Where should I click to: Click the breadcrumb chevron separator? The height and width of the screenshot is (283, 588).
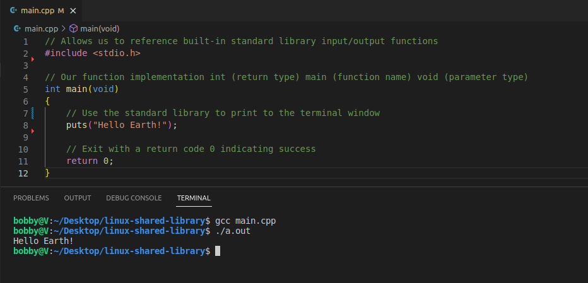coord(63,28)
